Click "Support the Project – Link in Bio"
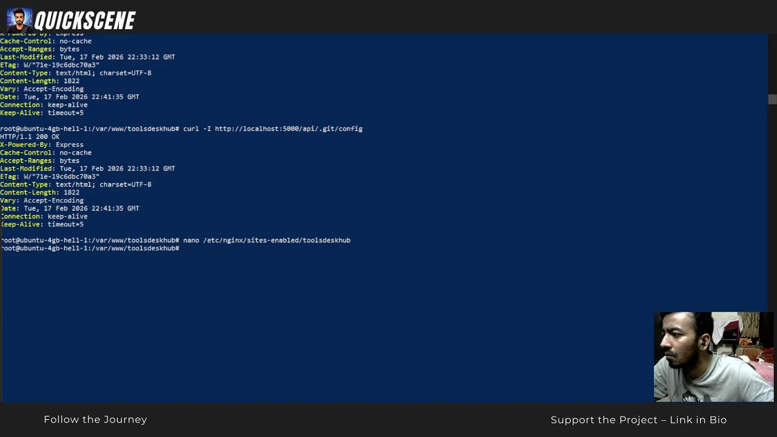 638,420
